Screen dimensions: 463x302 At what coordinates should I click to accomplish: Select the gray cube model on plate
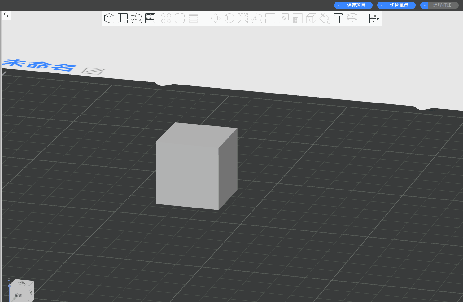coord(196,166)
